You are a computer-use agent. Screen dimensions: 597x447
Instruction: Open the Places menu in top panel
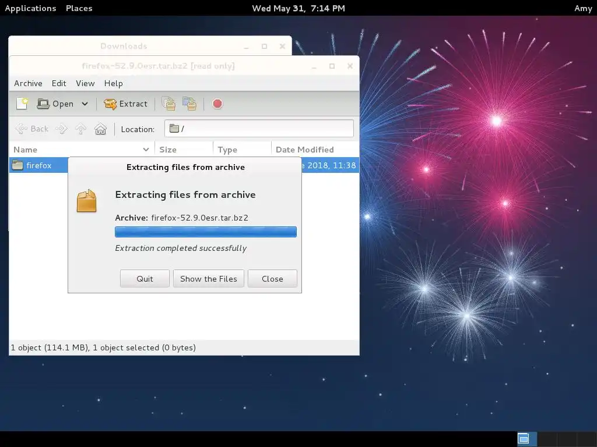tap(79, 8)
